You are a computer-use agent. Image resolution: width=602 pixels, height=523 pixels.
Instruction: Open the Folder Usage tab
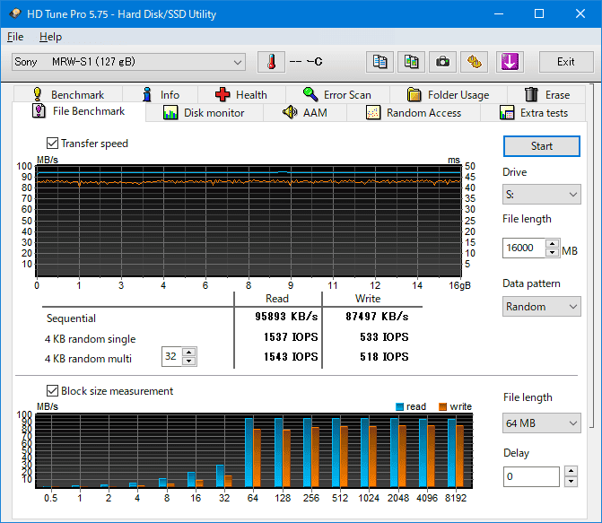(447, 94)
